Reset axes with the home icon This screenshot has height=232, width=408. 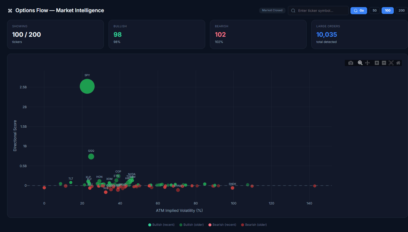398,63
